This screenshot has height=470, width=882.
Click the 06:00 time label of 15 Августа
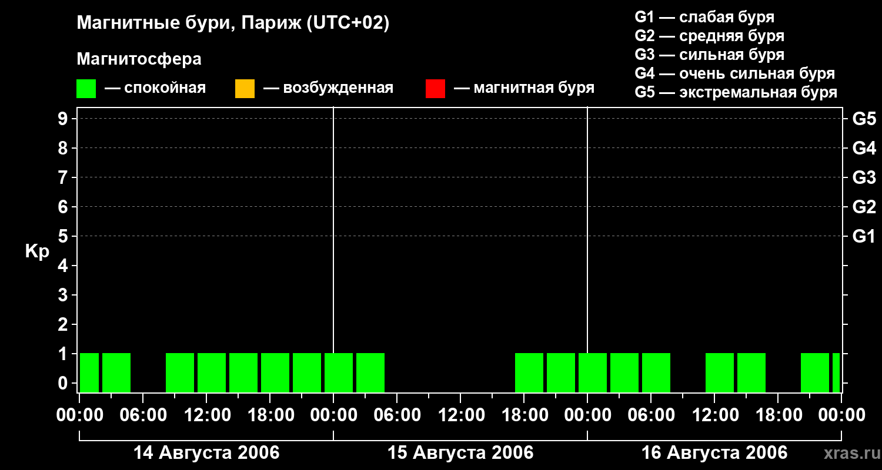tap(397, 415)
